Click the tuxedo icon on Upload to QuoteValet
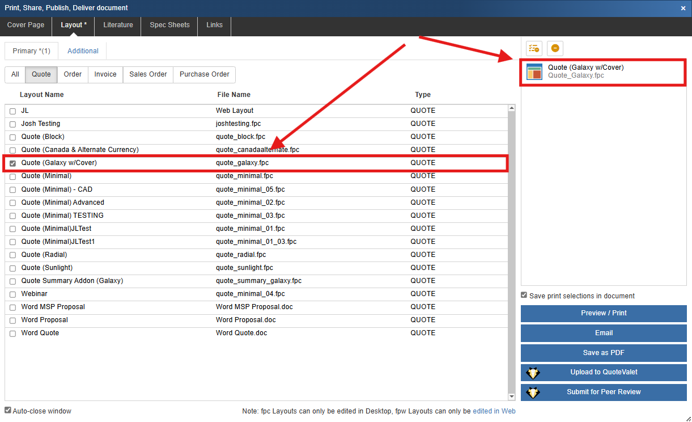This screenshot has height=422, width=692. point(533,373)
